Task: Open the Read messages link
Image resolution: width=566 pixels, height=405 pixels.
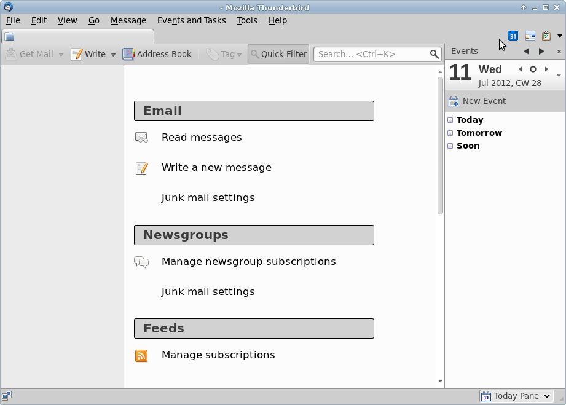Action: pyautogui.click(x=202, y=138)
